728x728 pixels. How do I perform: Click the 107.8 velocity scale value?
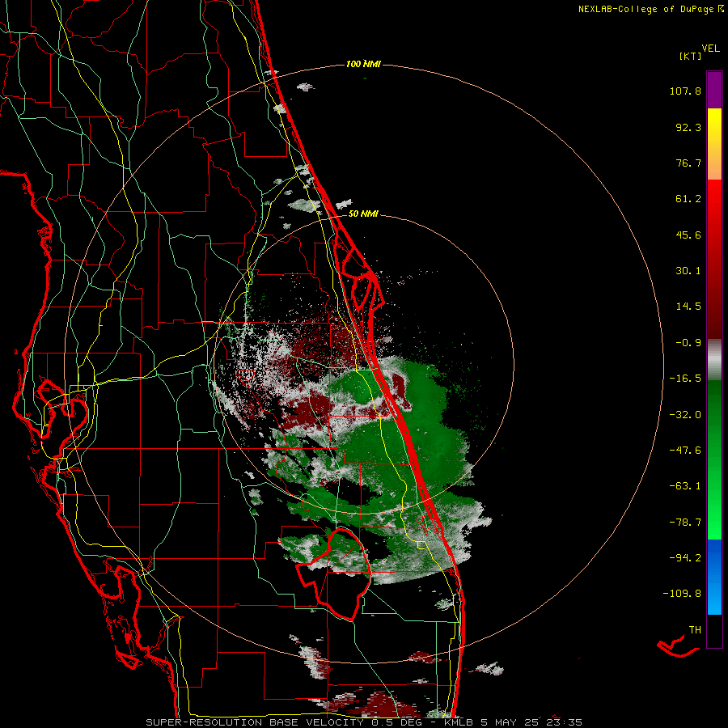[x=685, y=91]
